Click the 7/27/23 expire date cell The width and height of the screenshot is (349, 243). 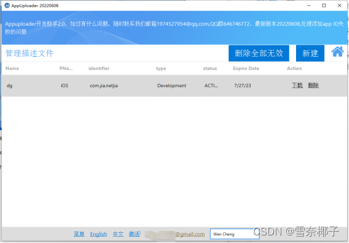(243, 86)
